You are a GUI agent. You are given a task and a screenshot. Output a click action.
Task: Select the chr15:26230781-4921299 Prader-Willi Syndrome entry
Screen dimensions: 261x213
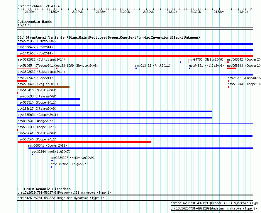pos(216,203)
